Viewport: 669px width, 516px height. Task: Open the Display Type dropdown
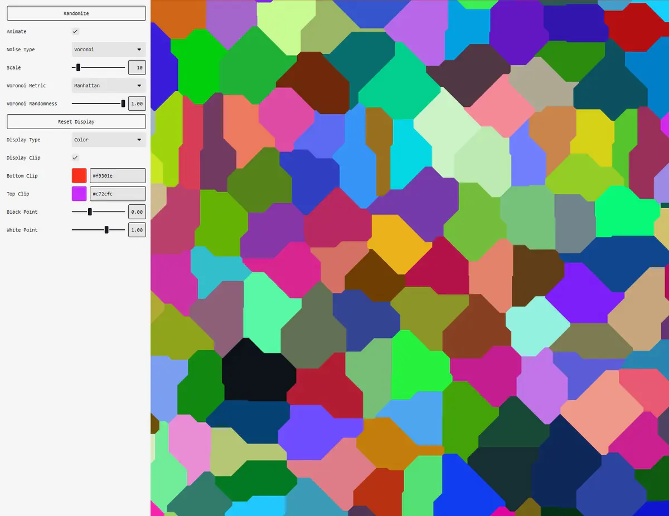[109, 140]
